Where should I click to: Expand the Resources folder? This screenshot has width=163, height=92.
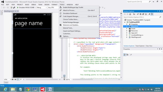(127, 31)
